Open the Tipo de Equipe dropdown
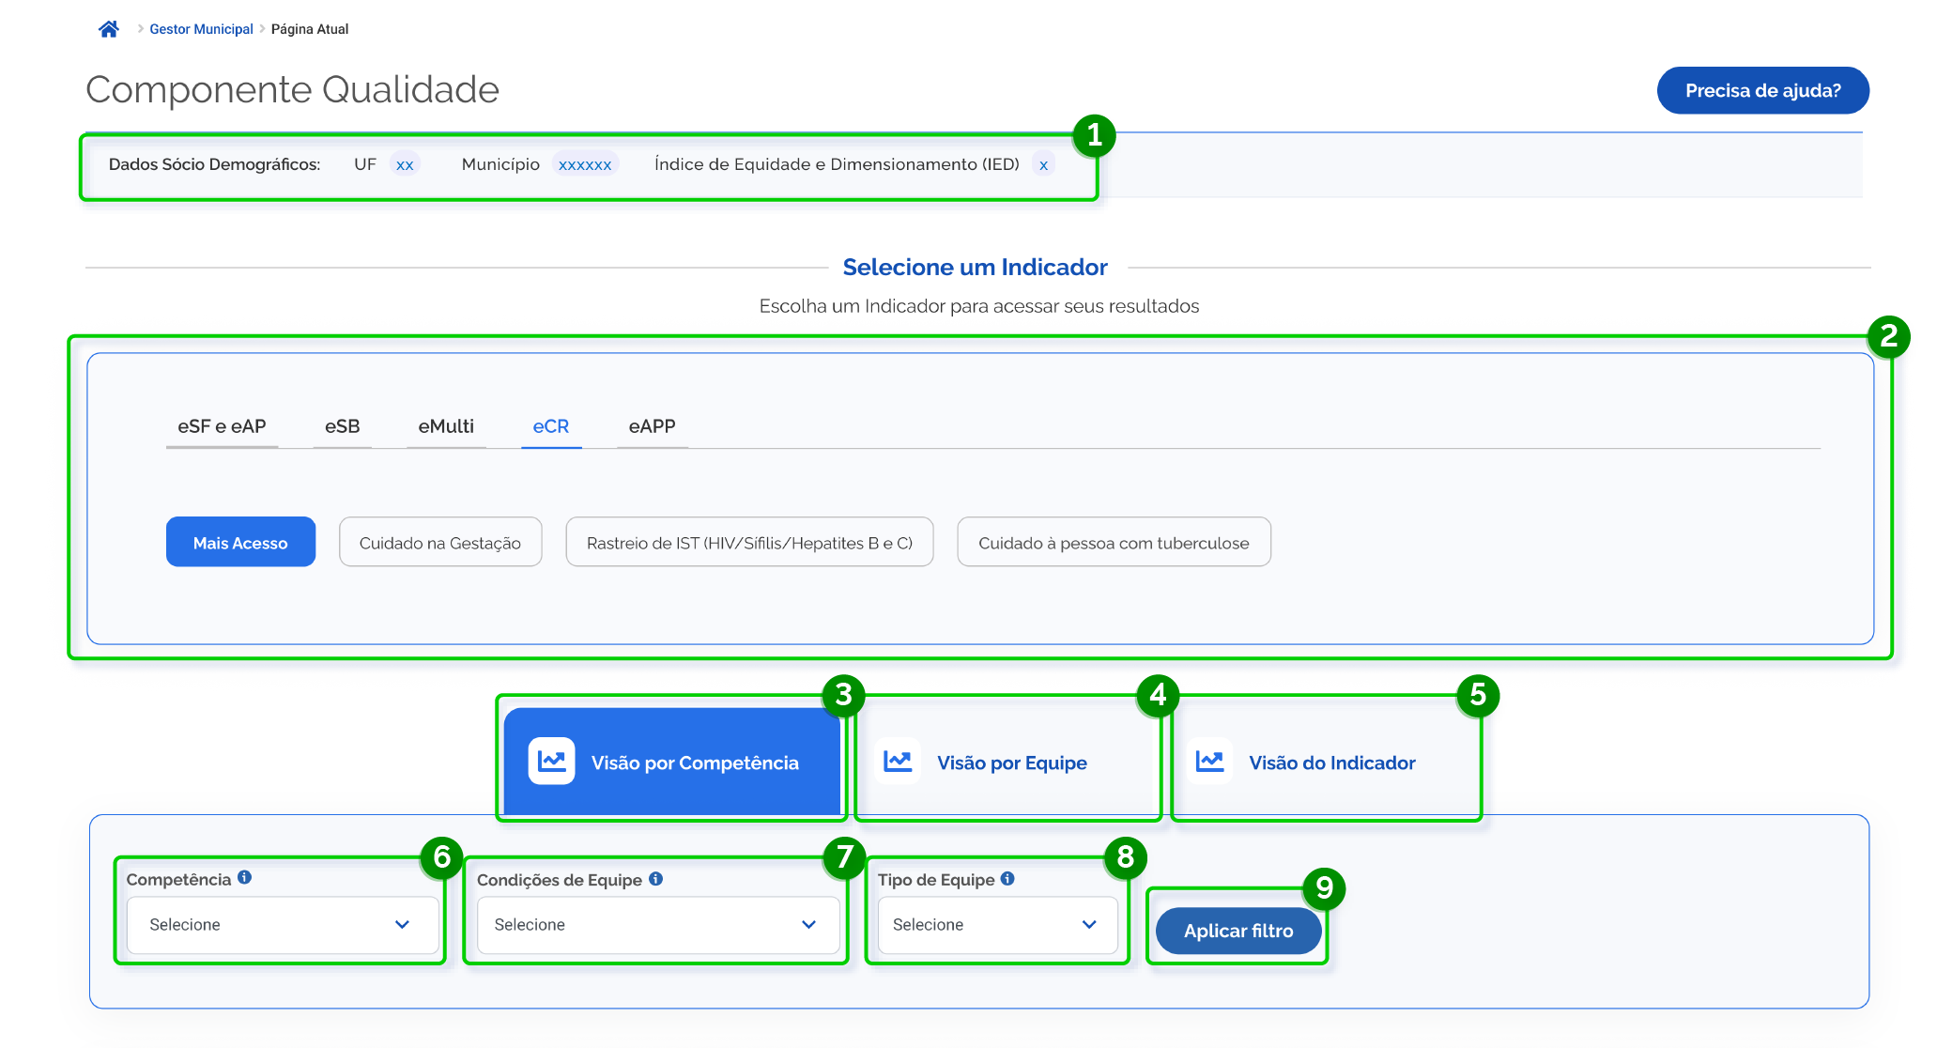Image resolution: width=1937 pixels, height=1048 pixels. coord(997,925)
